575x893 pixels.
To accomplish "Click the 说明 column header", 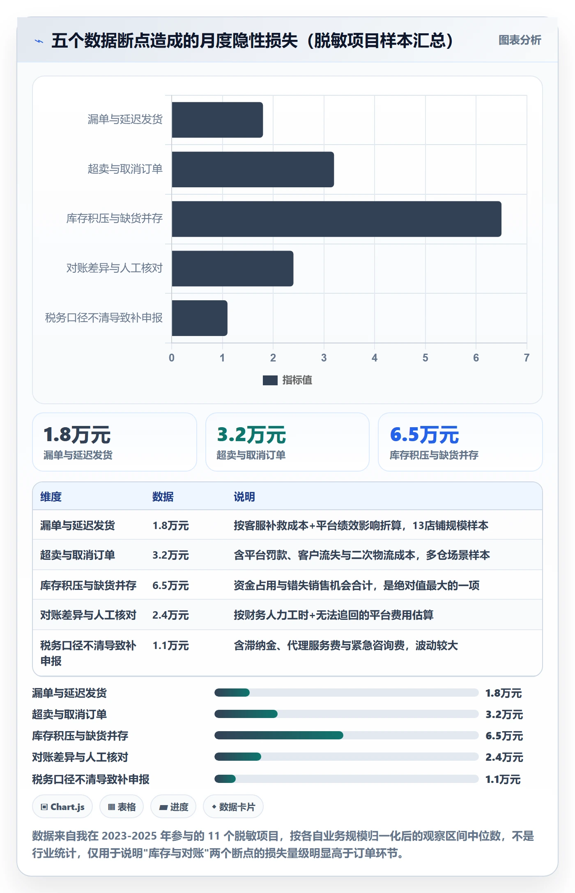I will click(x=244, y=497).
